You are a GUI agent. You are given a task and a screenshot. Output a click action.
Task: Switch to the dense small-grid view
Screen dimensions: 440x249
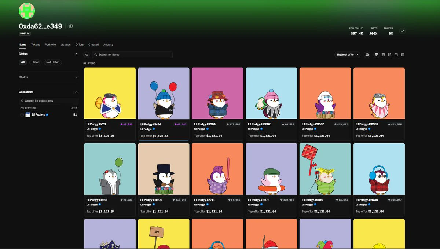tap(383, 55)
